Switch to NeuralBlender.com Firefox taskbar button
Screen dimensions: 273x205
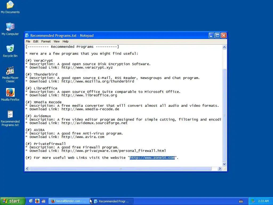[69, 201]
